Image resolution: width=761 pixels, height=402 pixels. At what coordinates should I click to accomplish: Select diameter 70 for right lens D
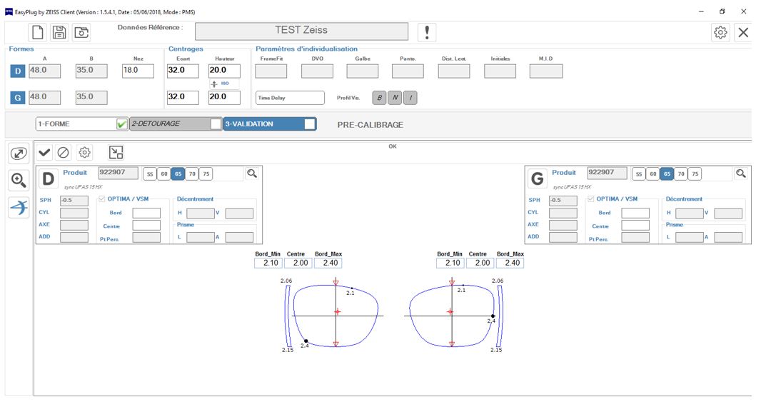[x=192, y=174]
